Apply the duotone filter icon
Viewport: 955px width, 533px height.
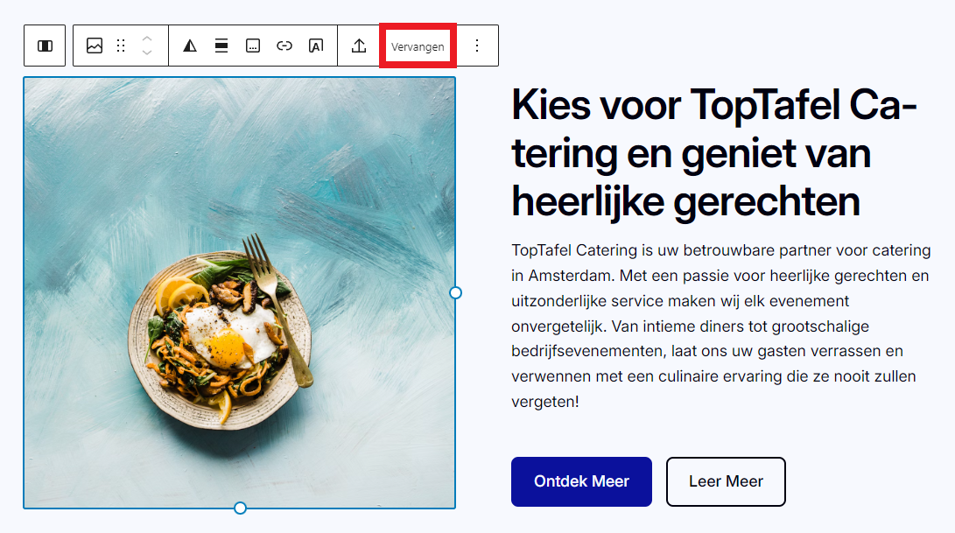point(190,46)
